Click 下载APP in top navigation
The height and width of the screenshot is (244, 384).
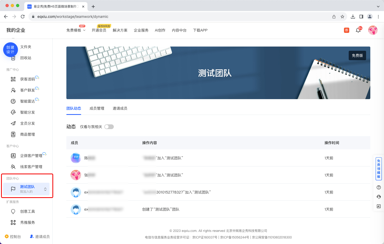pos(200,30)
